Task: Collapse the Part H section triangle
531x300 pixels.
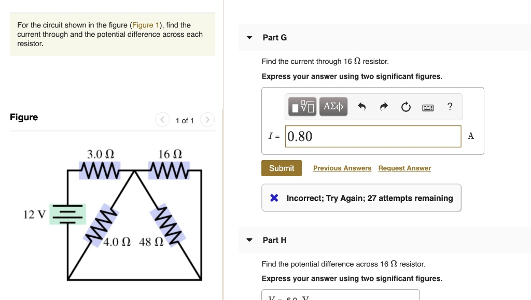Action: point(249,240)
